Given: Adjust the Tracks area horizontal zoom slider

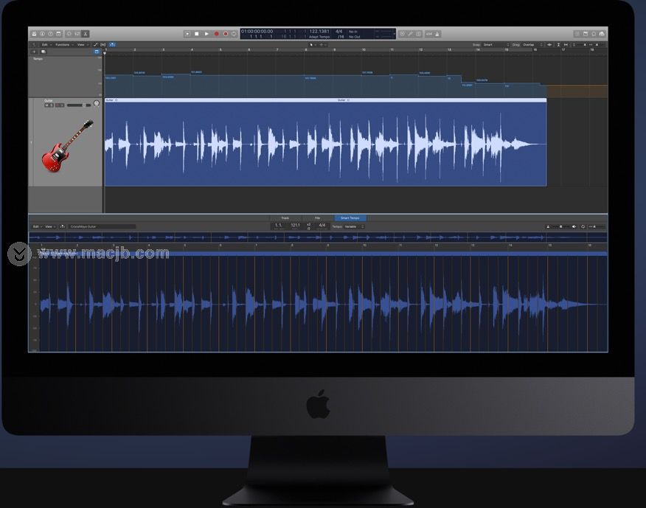Looking at the screenshot, I should (597, 44).
